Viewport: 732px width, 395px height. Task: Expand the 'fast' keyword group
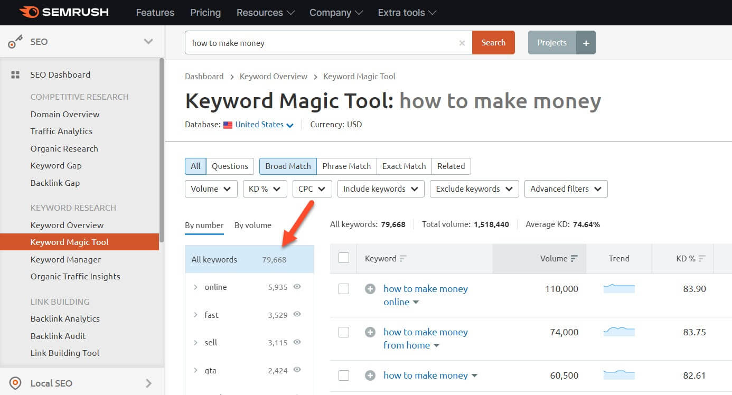[195, 315]
